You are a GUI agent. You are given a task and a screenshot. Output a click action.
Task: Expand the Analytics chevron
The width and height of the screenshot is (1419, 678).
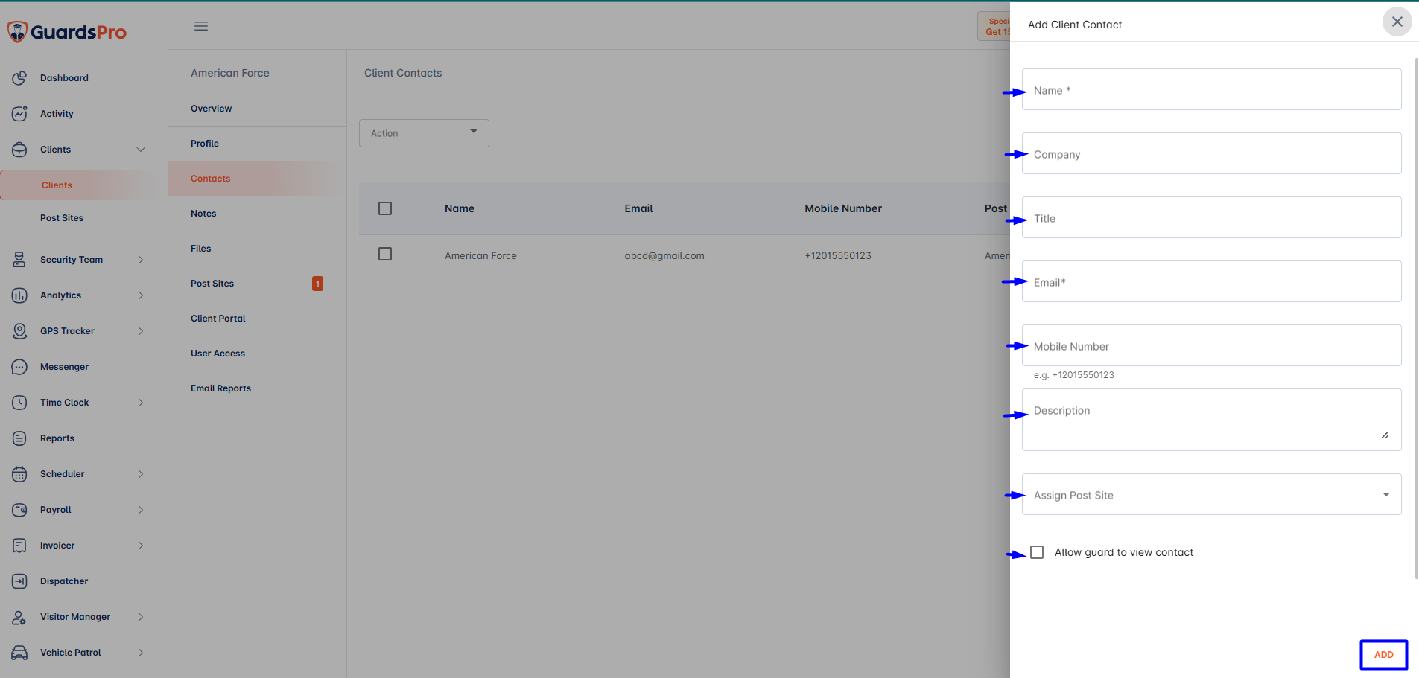click(141, 295)
